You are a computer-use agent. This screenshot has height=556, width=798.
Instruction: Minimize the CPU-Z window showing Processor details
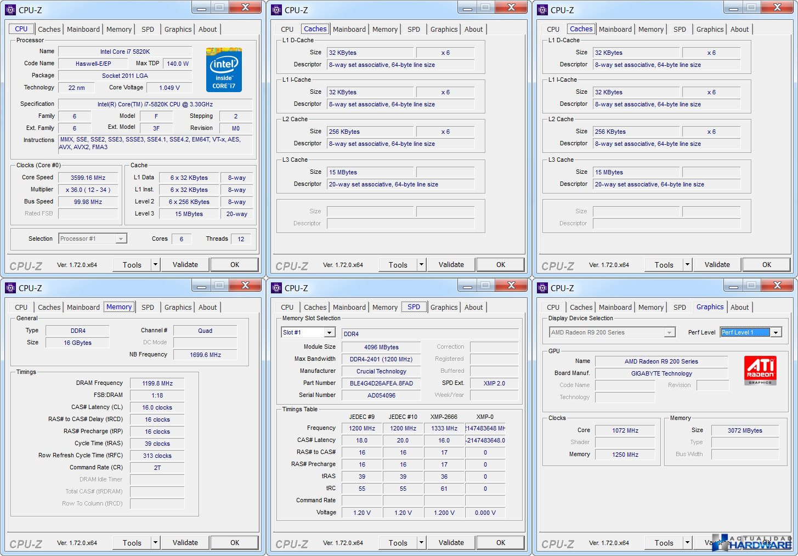(202, 8)
